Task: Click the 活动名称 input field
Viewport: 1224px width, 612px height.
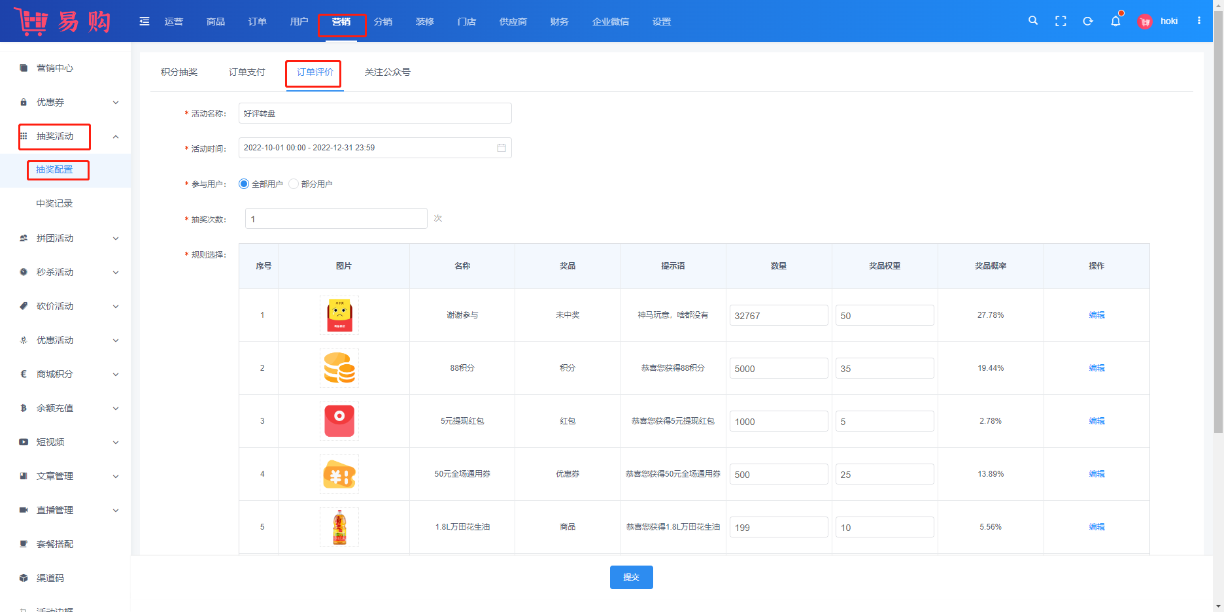Action: pyautogui.click(x=375, y=113)
